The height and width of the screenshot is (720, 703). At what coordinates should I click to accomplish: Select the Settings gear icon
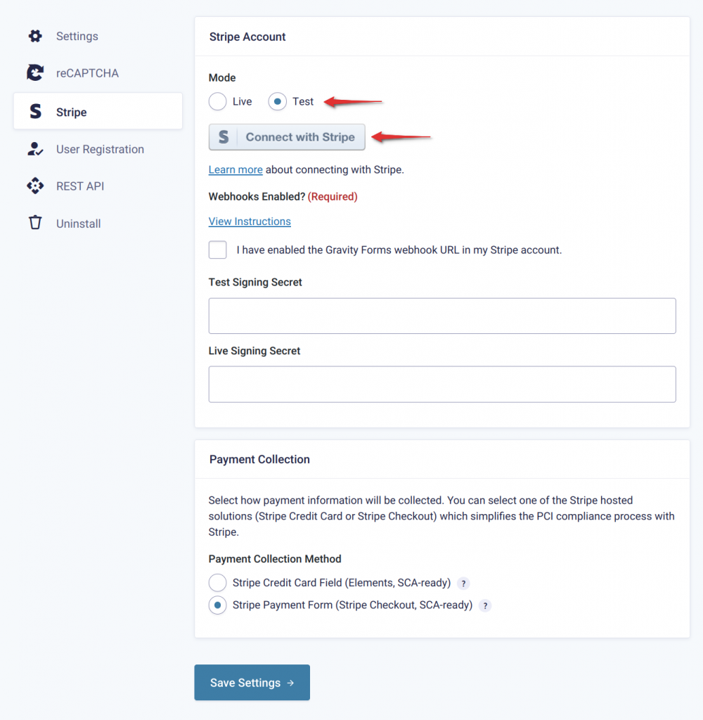(x=35, y=36)
